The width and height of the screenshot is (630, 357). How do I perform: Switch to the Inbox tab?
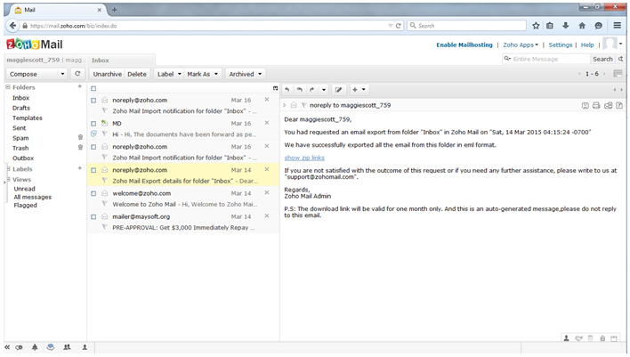100,61
